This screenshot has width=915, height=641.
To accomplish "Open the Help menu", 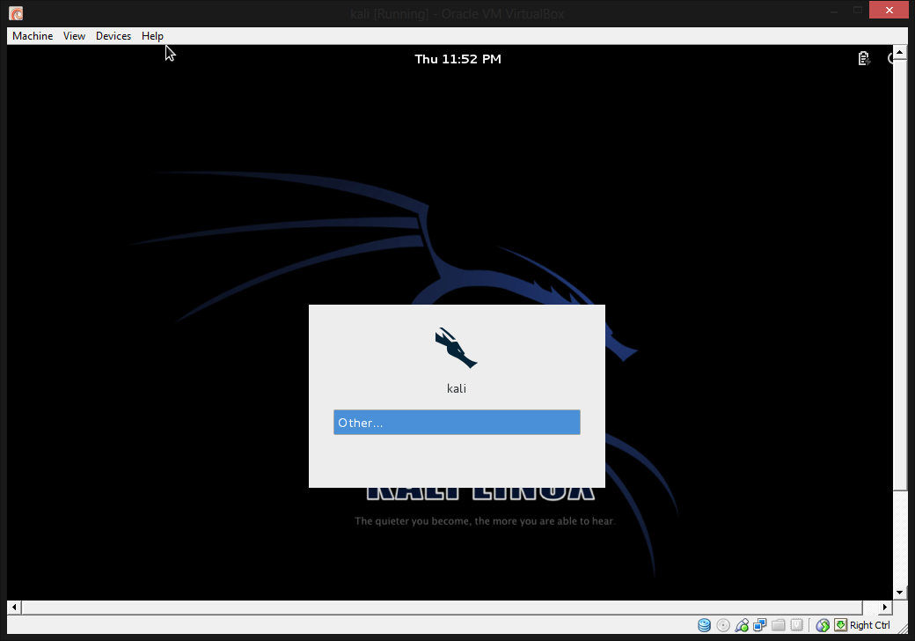I will pos(152,35).
